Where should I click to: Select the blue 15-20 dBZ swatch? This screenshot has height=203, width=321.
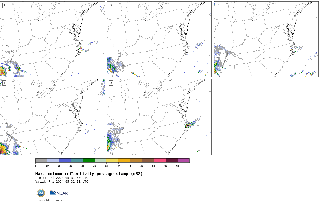click(65, 161)
